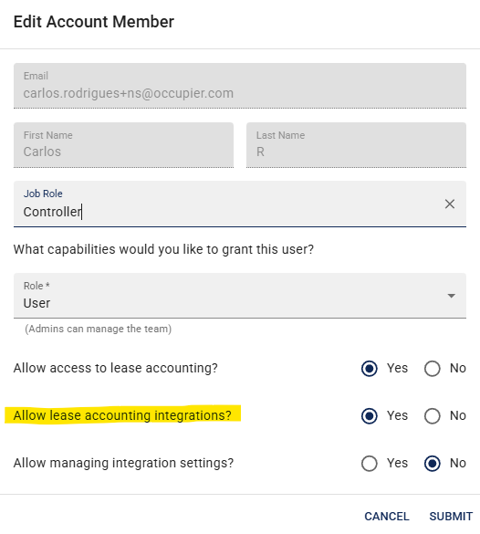This screenshot has width=480, height=534.
Task: Clear the Job Role field with X icon
Action: 450,204
